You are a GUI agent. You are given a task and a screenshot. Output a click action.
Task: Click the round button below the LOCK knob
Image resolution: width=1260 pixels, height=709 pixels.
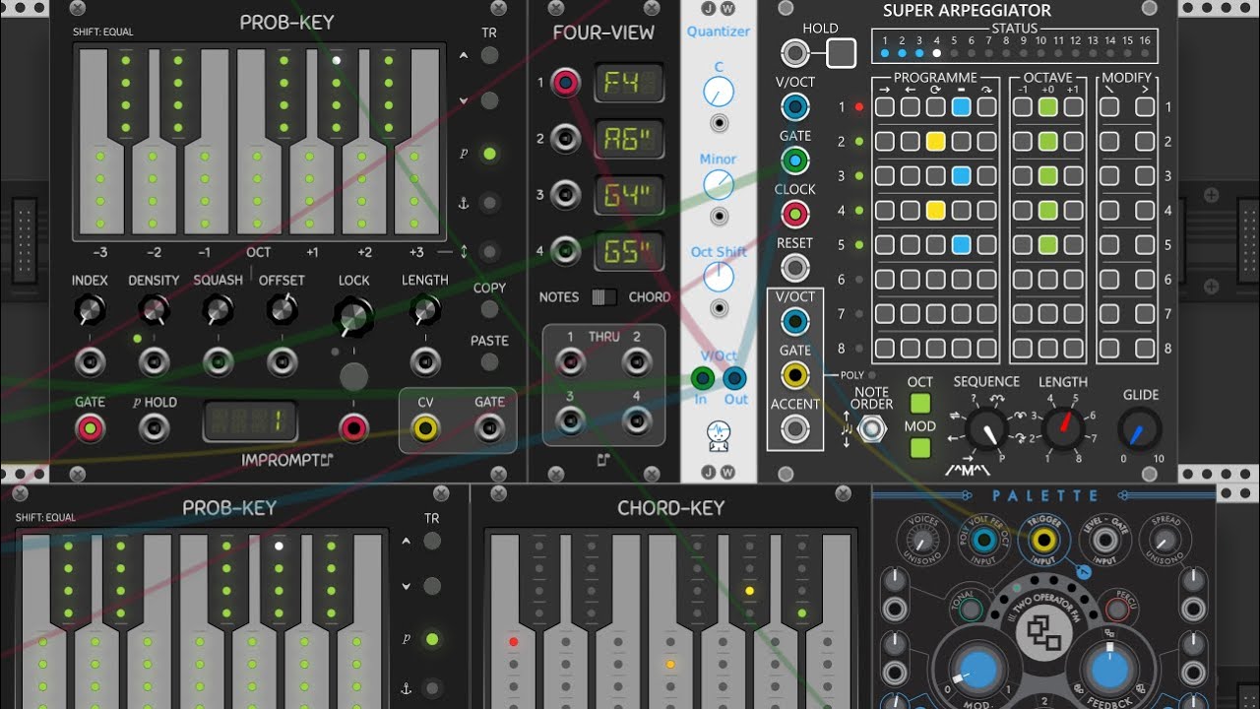click(x=353, y=376)
